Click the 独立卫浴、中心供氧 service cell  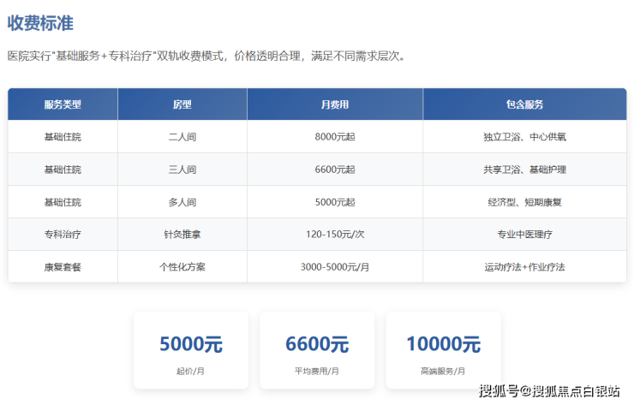[x=524, y=137]
